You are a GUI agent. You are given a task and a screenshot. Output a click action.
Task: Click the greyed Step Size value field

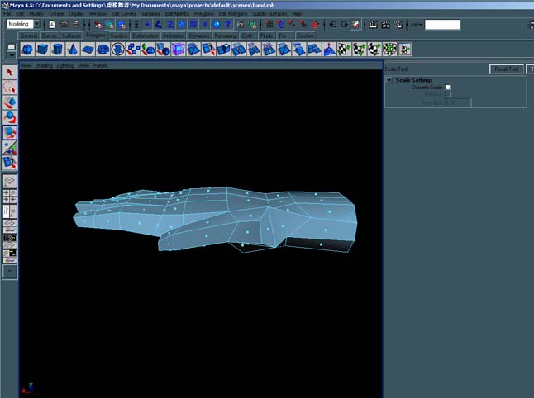pyautogui.click(x=458, y=102)
